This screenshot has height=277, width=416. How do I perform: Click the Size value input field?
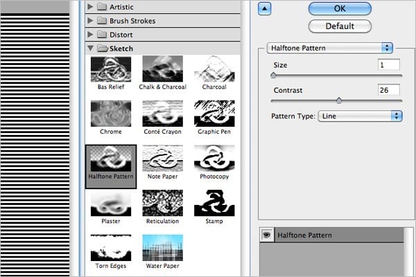[x=389, y=64]
